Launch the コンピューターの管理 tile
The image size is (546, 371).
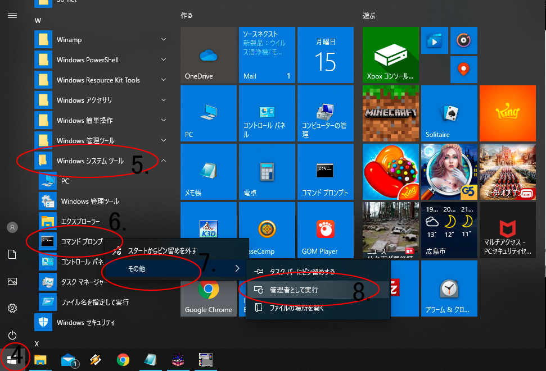click(x=325, y=113)
